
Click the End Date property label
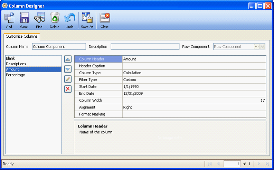coord(87,94)
